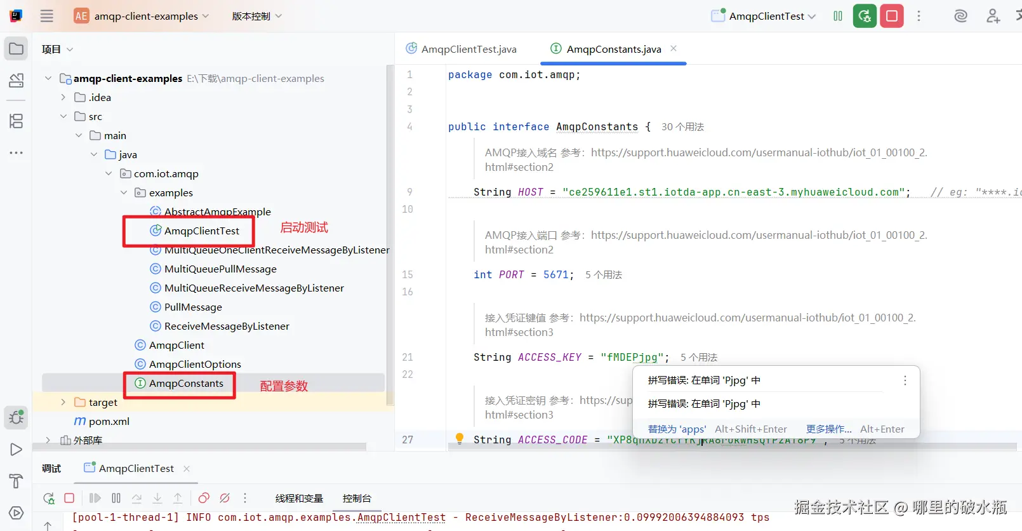Collapse the src folder
1022x531 pixels.
point(63,116)
